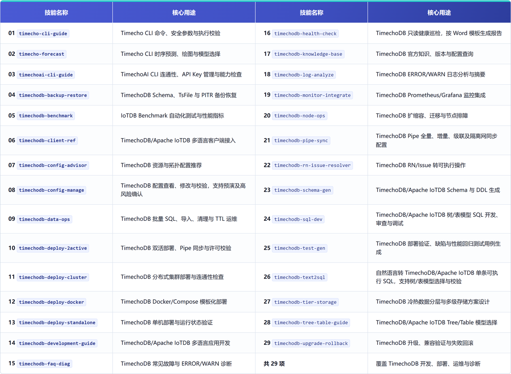Select the description starting "自然语言转 TimechoDB/Apache IoTDB"
Screen dimensions: 511x374
pos(437,277)
